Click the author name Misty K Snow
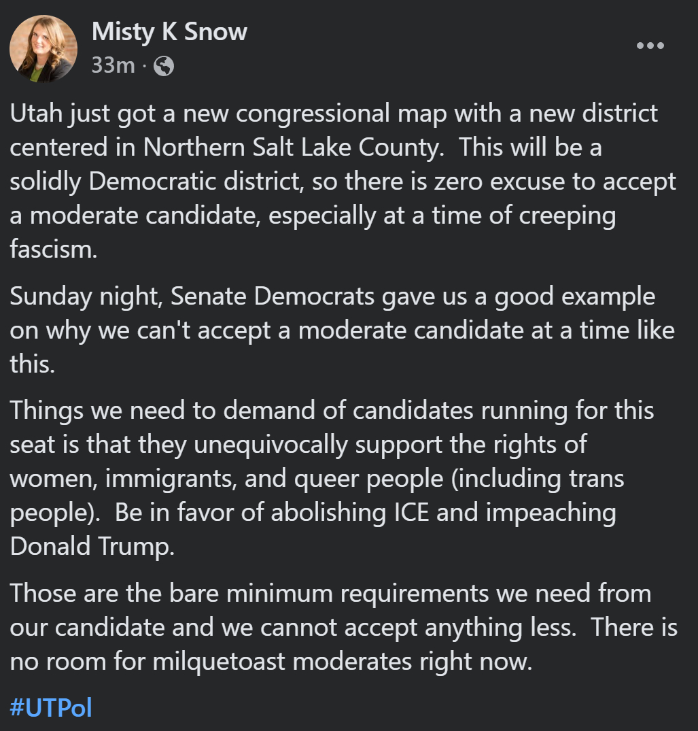The image size is (698, 731). point(169,31)
